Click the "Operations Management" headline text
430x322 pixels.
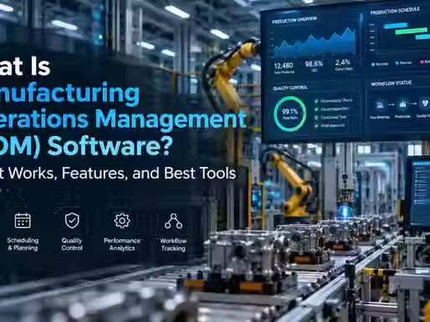tap(123, 118)
